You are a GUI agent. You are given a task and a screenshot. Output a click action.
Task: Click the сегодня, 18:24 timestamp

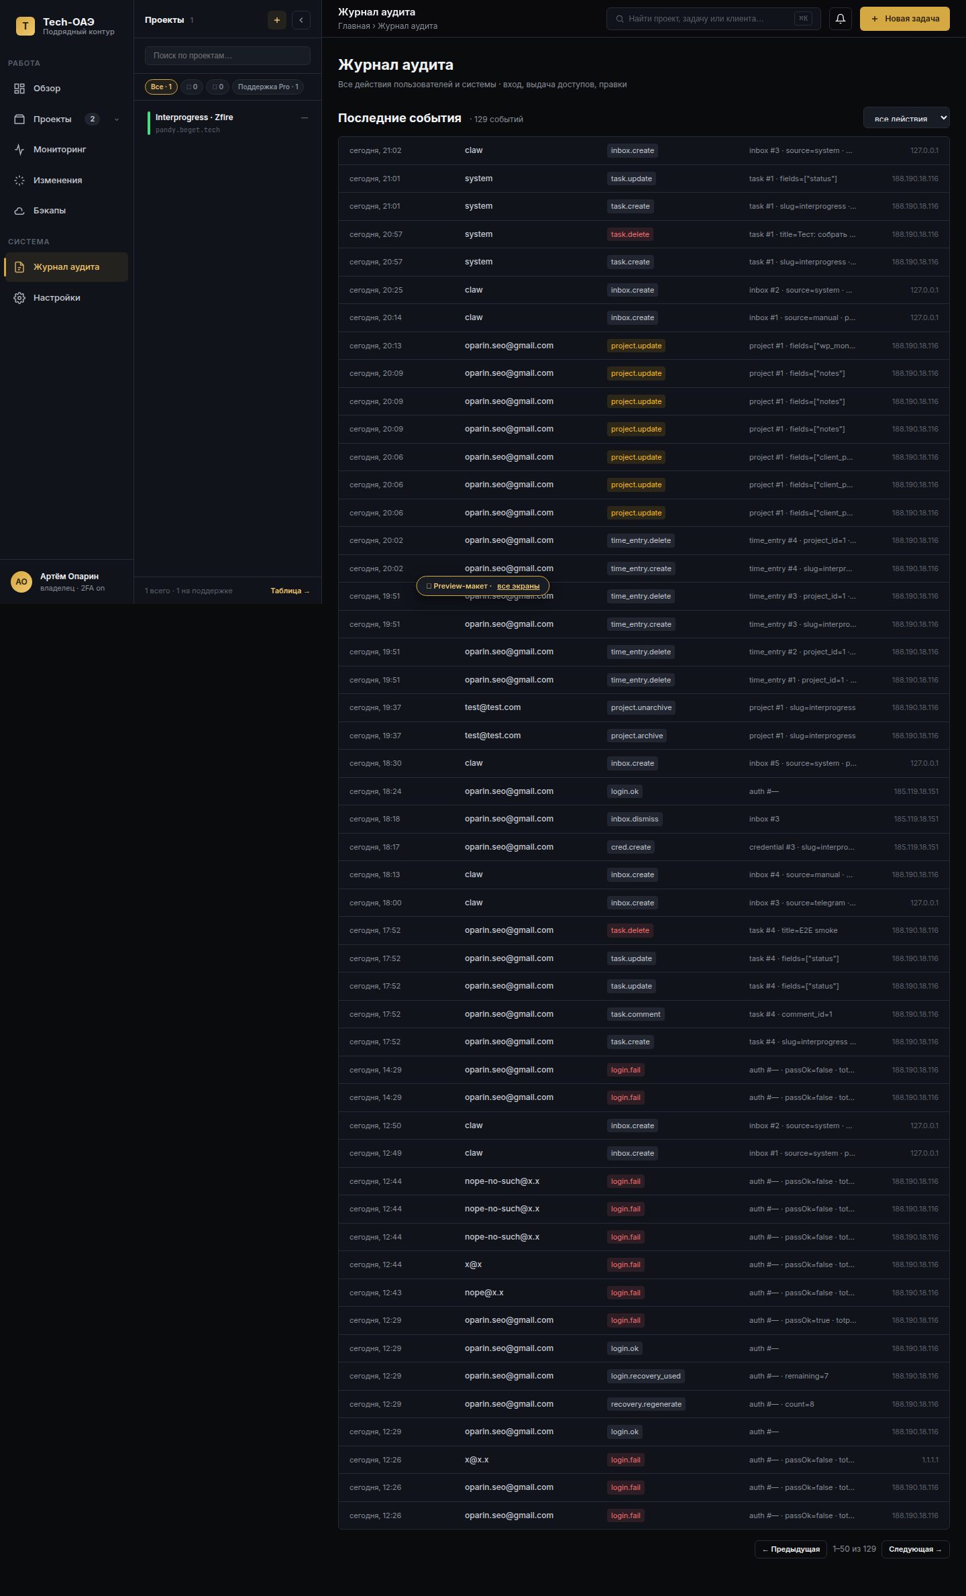pos(376,791)
